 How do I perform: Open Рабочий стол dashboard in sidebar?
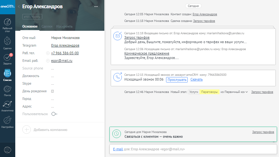(7, 25)
